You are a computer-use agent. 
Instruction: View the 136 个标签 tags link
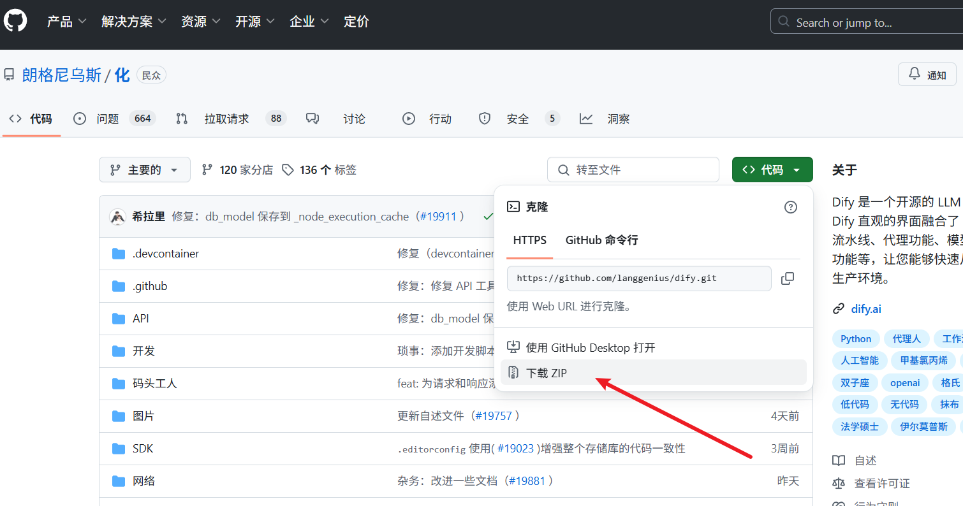(320, 170)
